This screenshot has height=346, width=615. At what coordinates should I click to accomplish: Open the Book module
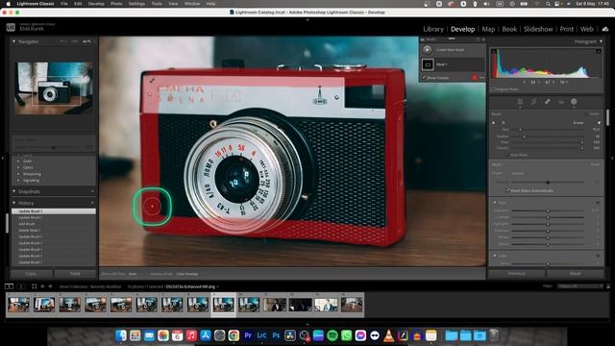(509, 29)
